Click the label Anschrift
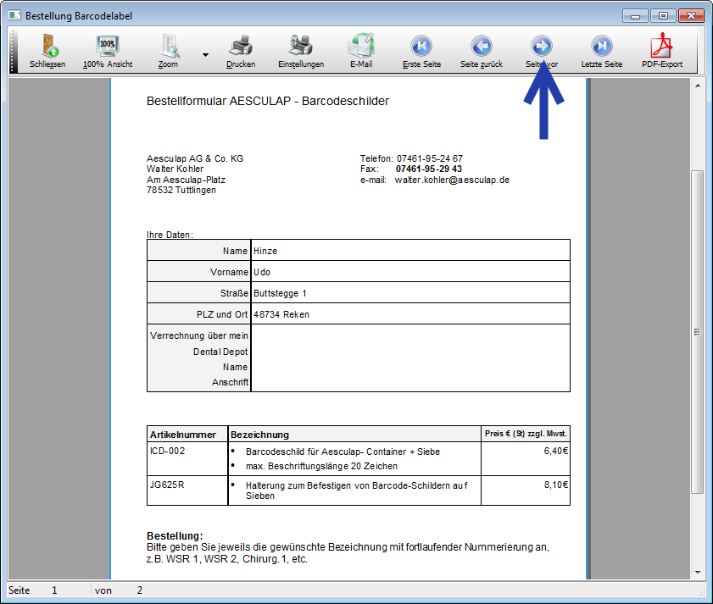The width and height of the screenshot is (713, 604). click(230, 382)
